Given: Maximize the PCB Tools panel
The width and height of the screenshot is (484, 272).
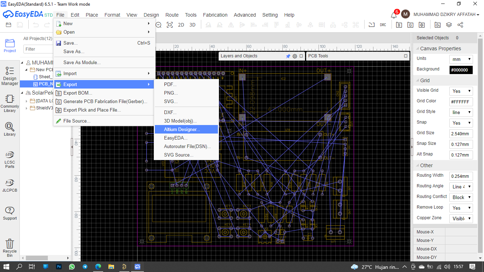Looking at the screenshot, I should [x=406, y=56].
